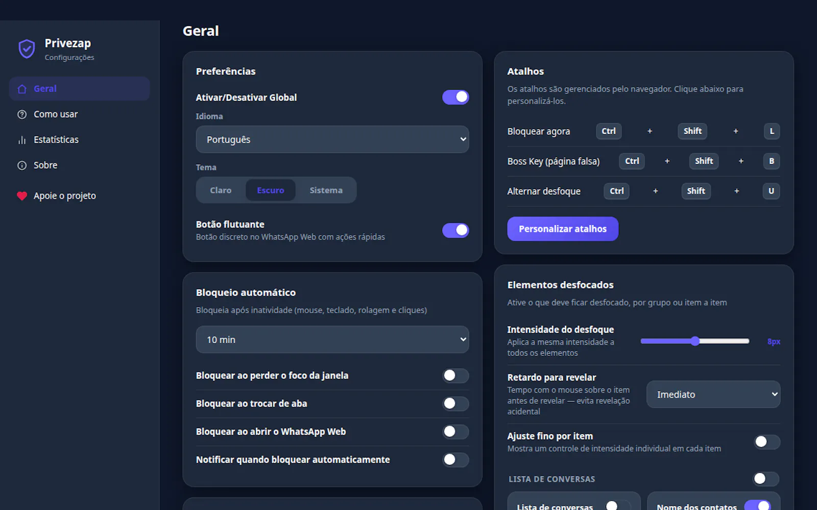This screenshot has width=817, height=510.
Task: Toggle the Nome dos contatos switch
Action: pyautogui.click(x=758, y=505)
